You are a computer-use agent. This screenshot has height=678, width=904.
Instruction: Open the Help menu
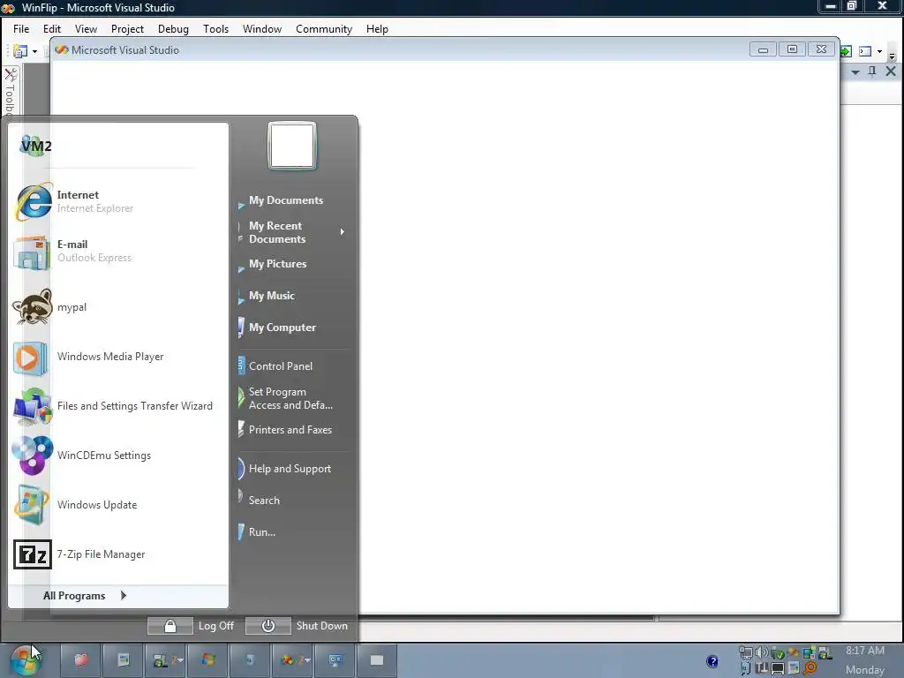click(x=377, y=29)
